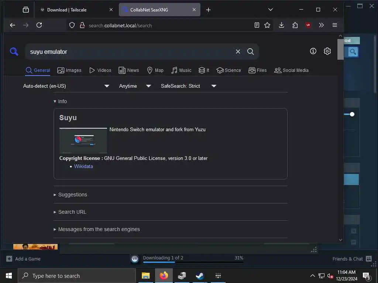Expand the Suggestions section
Viewport: 378px width, 283px height.
[70, 195]
